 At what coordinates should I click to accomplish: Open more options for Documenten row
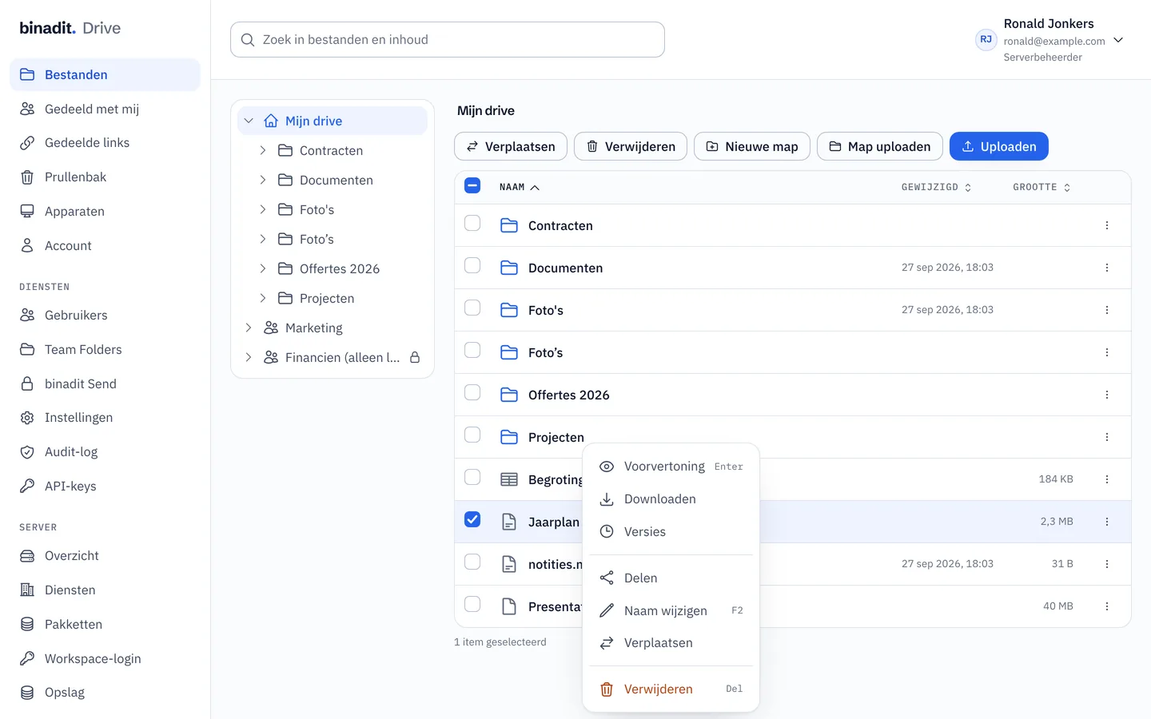click(1107, 268)
